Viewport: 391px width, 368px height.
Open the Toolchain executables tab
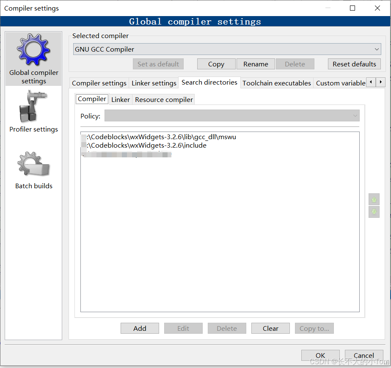tap(276, 83)
